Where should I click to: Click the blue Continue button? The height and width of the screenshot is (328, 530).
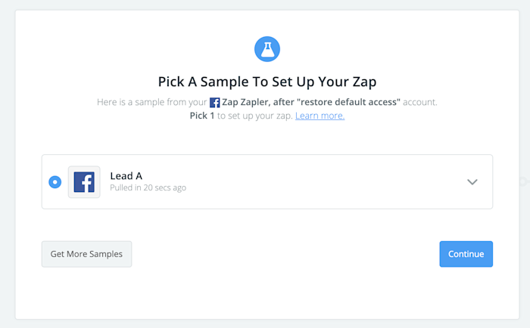tap(466, 254)
